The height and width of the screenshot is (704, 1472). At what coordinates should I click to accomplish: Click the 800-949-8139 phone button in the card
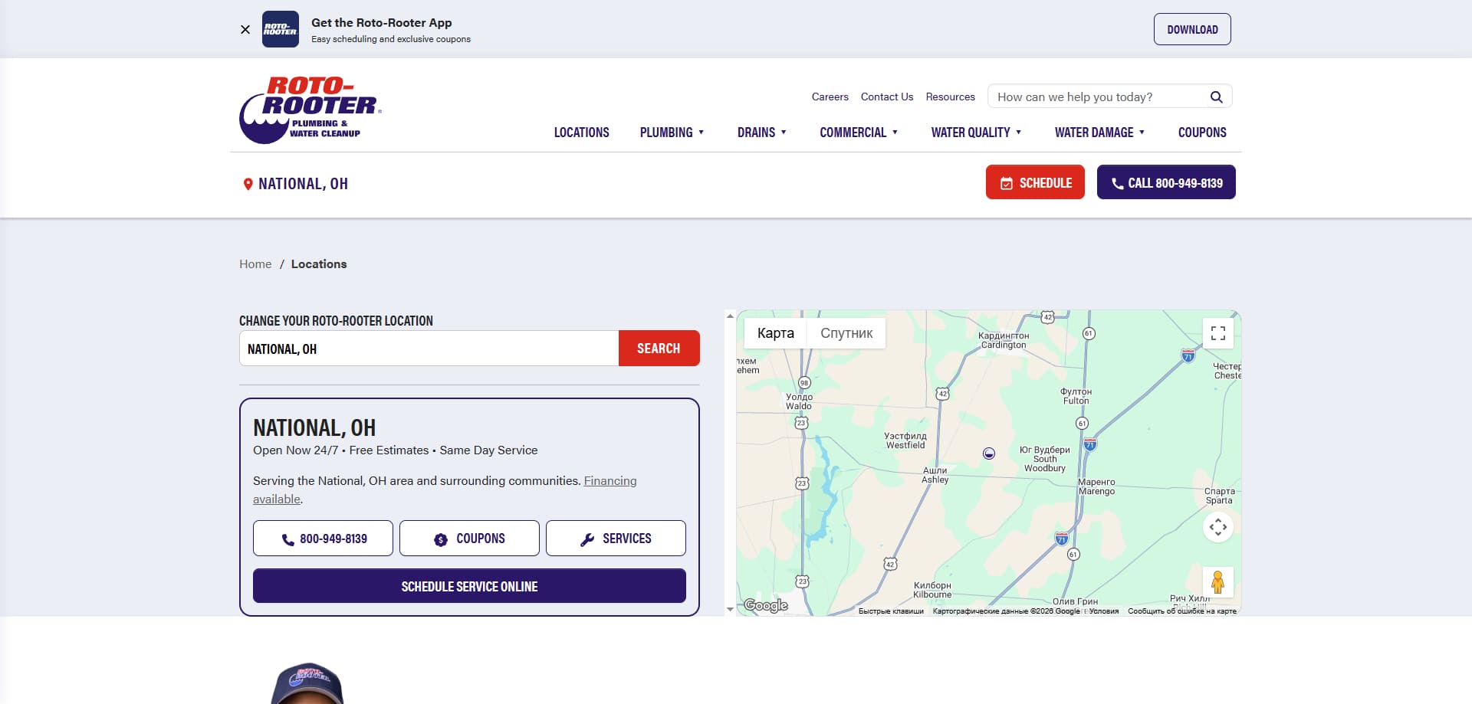pos(323,539)
